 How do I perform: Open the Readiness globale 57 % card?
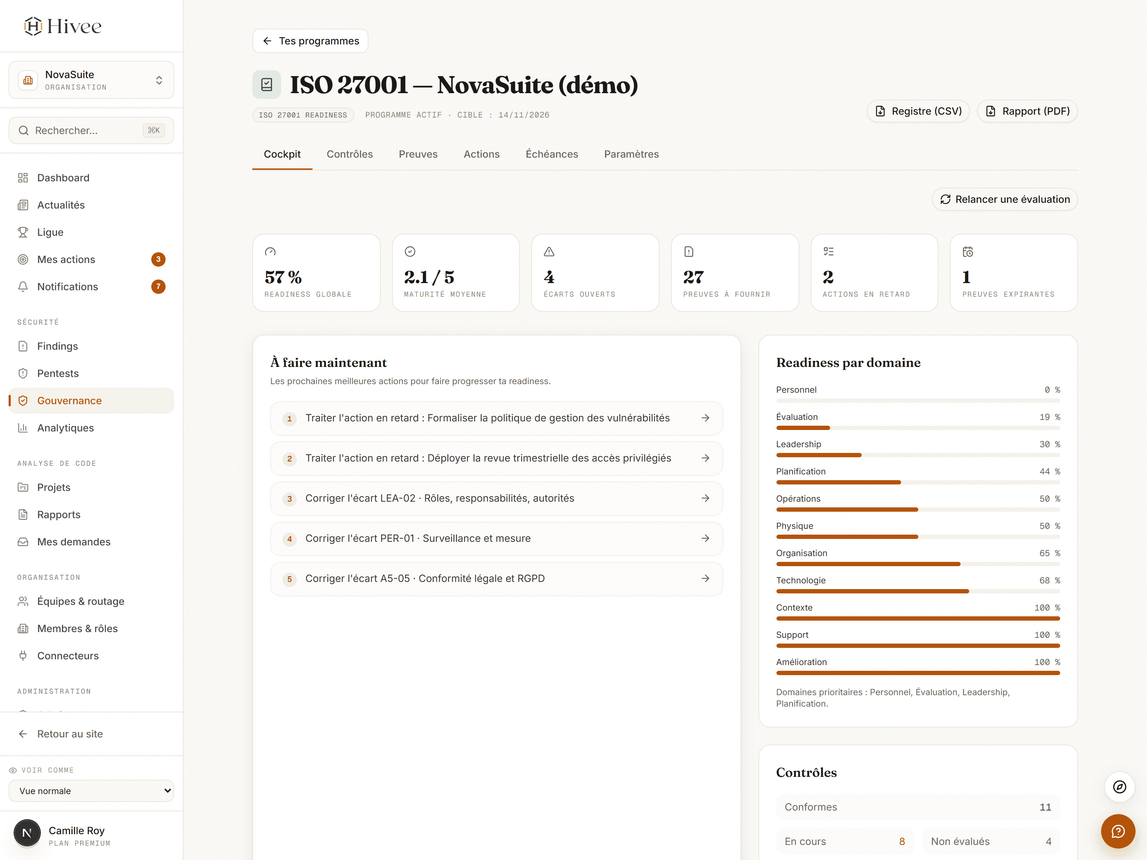click(316, 273)
